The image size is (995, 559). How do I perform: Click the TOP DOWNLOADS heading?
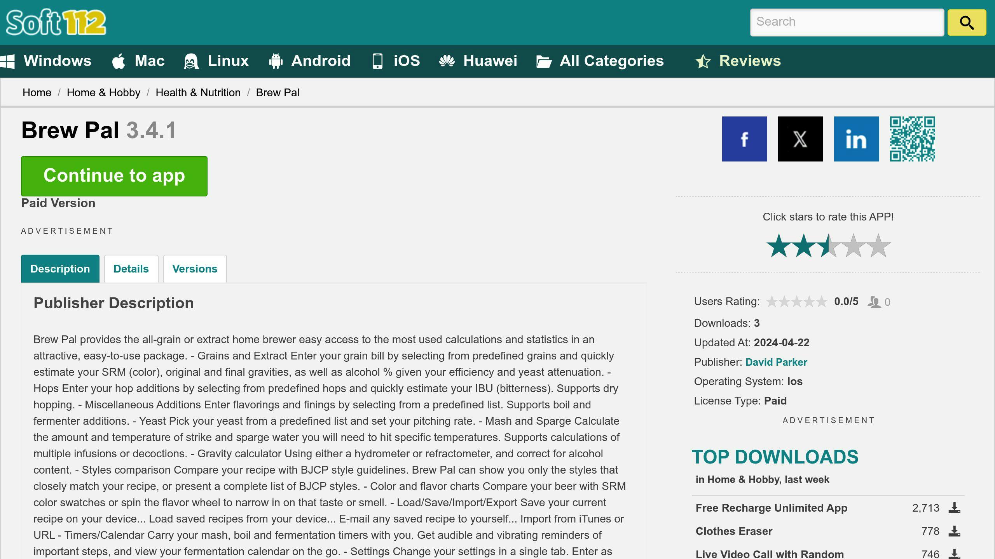775,457
